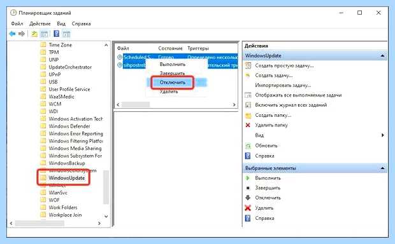Click the Up one level folder icon
The height and width of the screenshot is (244, 395).
pos(34,34)
